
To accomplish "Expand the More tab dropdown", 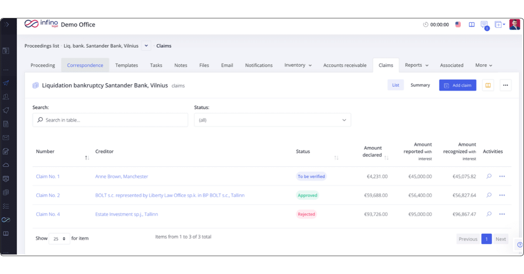I will click(484, 65).
